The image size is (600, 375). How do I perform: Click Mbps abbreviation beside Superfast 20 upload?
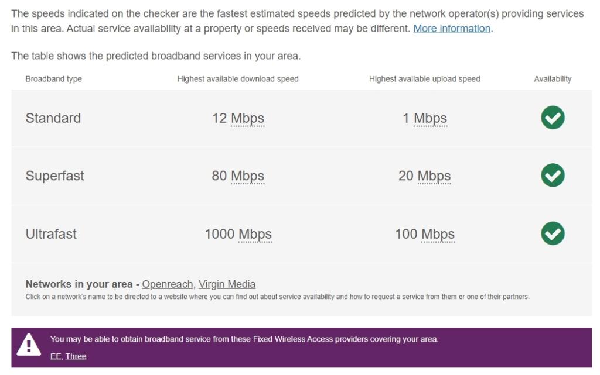[434, 176]
